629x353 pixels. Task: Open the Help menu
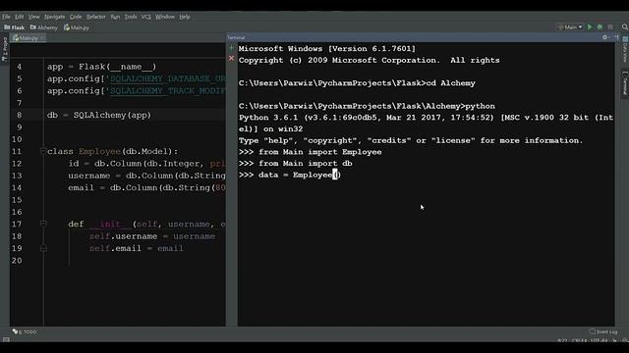(x=185, y=17)
